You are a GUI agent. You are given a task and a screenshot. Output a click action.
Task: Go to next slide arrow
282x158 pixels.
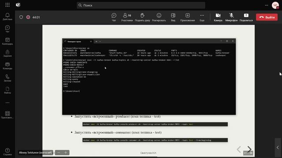click(x=249, y=149)
